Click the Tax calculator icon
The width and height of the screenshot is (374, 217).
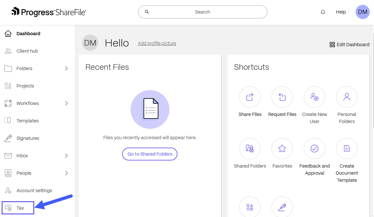[8, 208]
